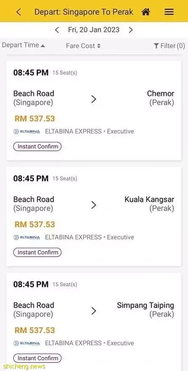Tap arrow chevron on Chemor trip
Image resolution: width=188 pixels, height=371 pixels.
(x=94, y=99)
